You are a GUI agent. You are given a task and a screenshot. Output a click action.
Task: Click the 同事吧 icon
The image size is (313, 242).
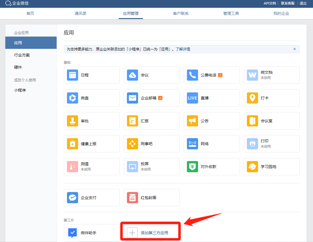pos(132,144)
